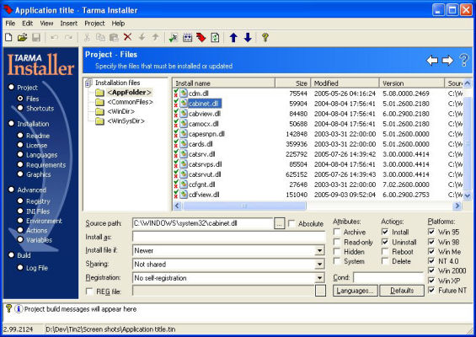Click the Paste toolbar icon
This screenshot has width=476, height=337.
[114, 37]
